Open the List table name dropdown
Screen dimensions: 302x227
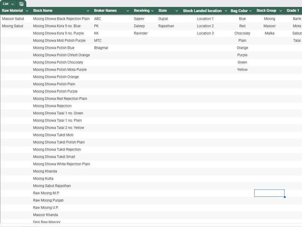click(x=12, y=4)
